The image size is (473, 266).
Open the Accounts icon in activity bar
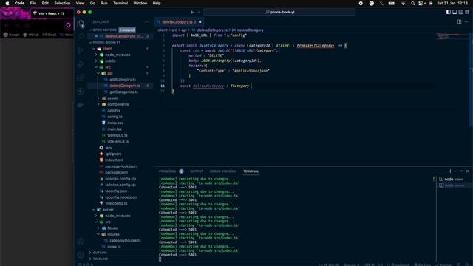coord(81,242)
